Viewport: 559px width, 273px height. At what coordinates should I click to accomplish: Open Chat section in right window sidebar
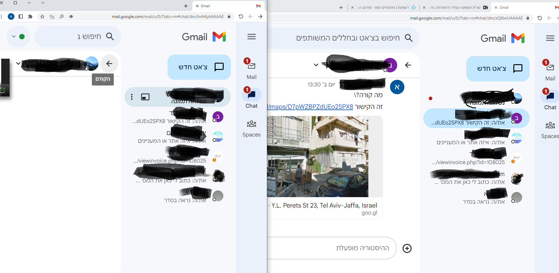pos(550,99)
